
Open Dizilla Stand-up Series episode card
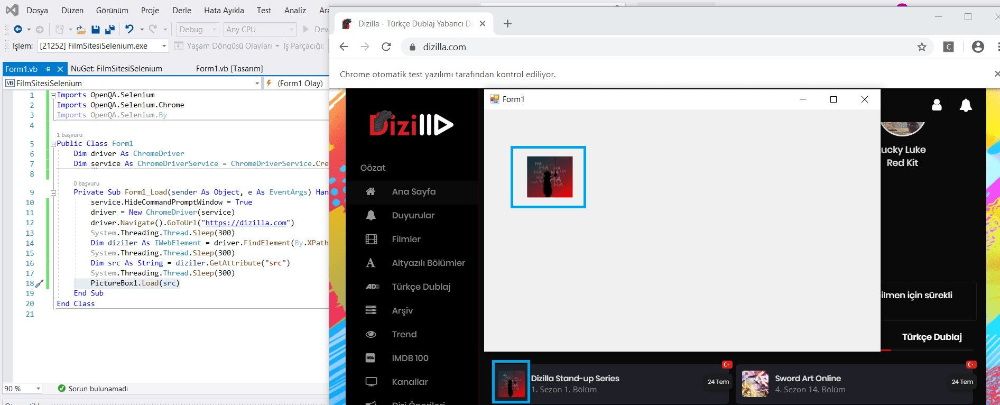pyautogui.click(x=611, y=383)
